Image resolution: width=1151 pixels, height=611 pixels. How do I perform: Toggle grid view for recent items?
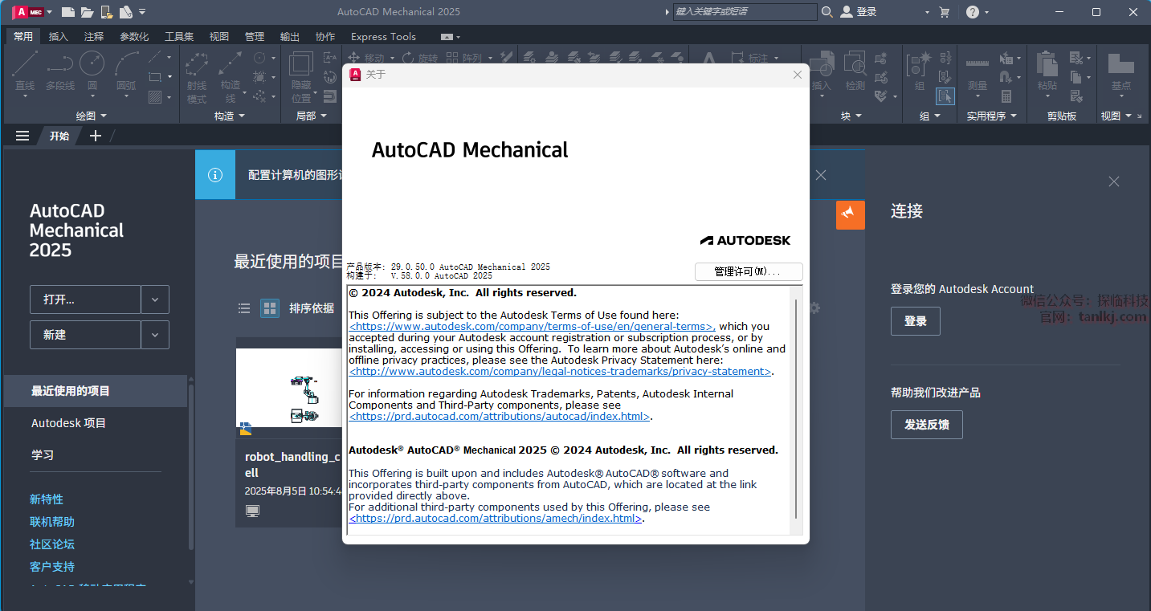pyautogui.click(x=270, y=308)
